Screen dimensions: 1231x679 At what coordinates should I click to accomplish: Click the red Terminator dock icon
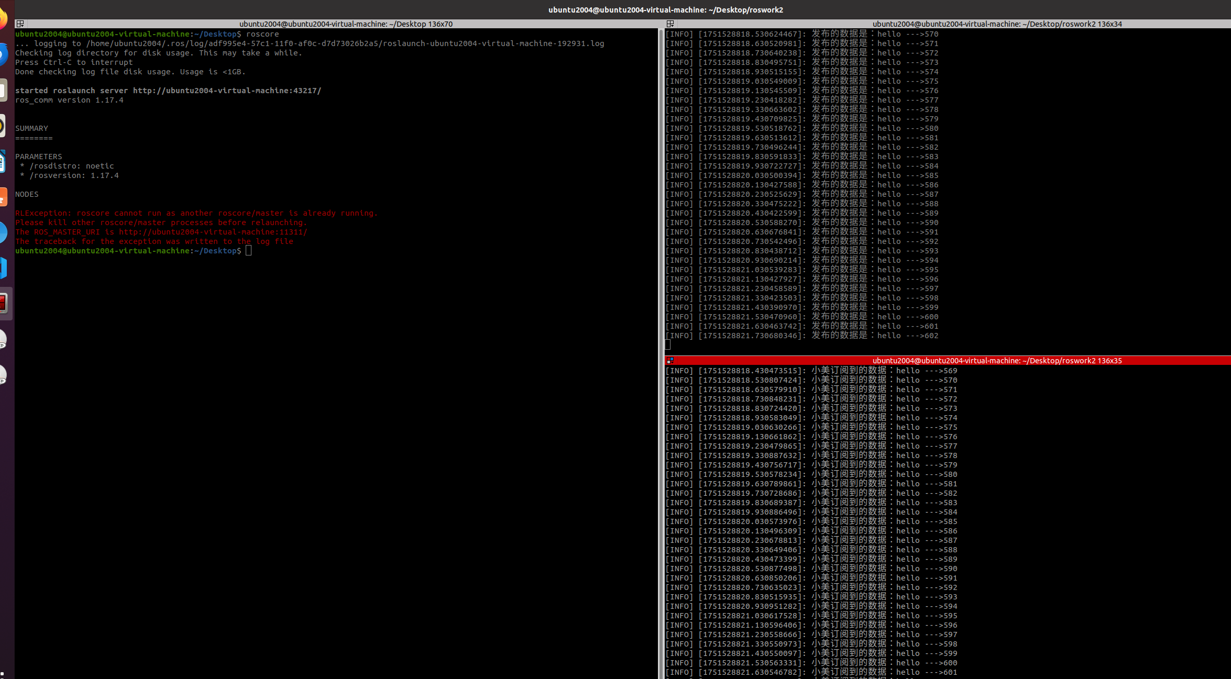point(3,303)
